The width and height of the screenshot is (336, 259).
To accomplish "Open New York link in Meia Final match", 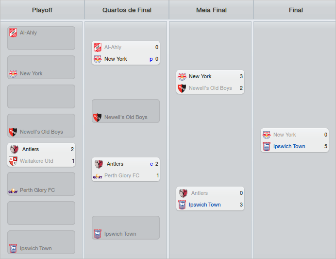I will [200, 76].
